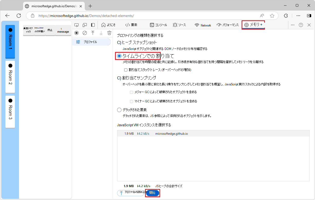Open the Extensions puzzle icon
This screenshot has height=200, width=315.
286,16
